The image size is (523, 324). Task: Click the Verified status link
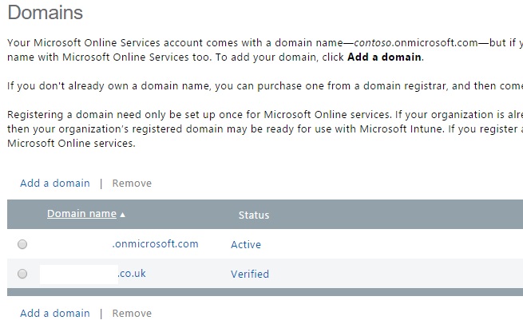click(x=250, y=274)
